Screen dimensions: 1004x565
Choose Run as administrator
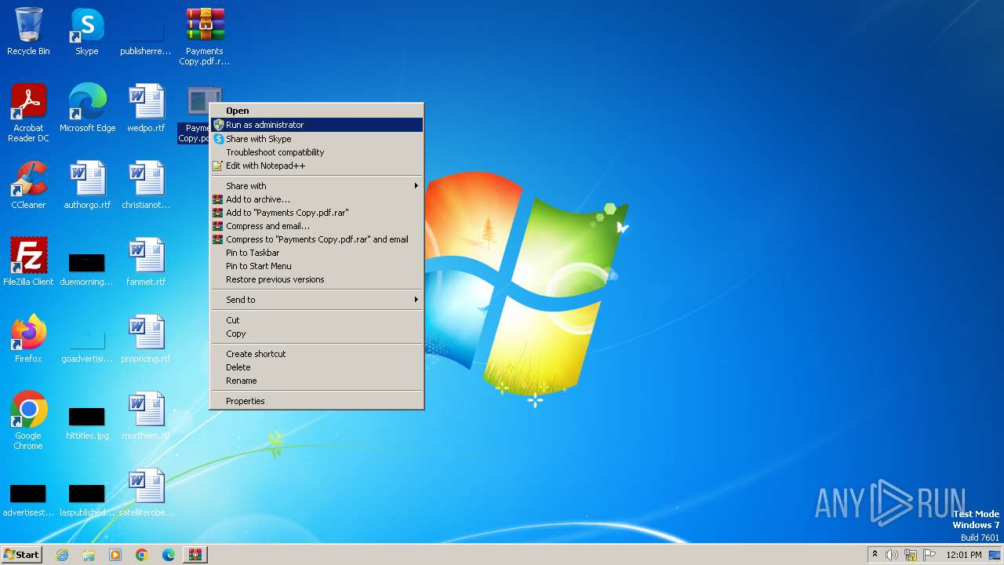coord(317,125)
